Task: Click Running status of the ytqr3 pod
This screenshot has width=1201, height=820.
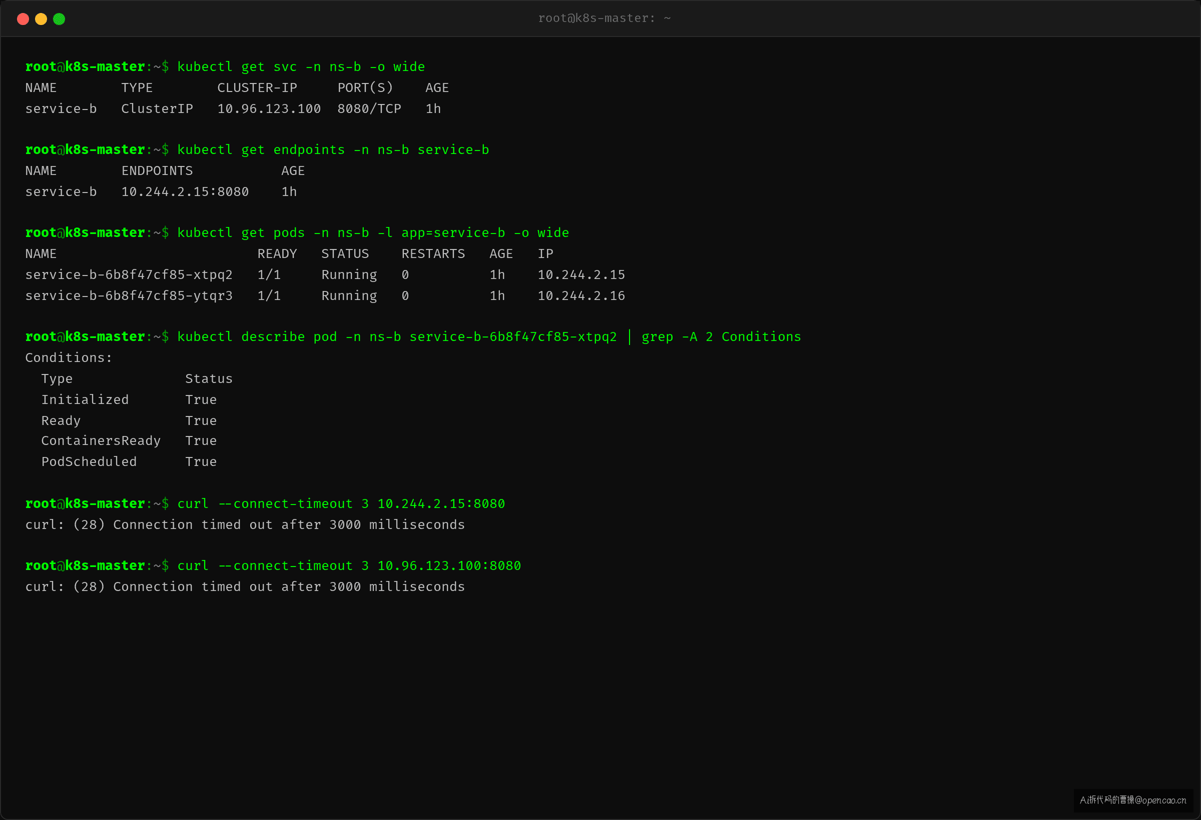Action: 349,296
